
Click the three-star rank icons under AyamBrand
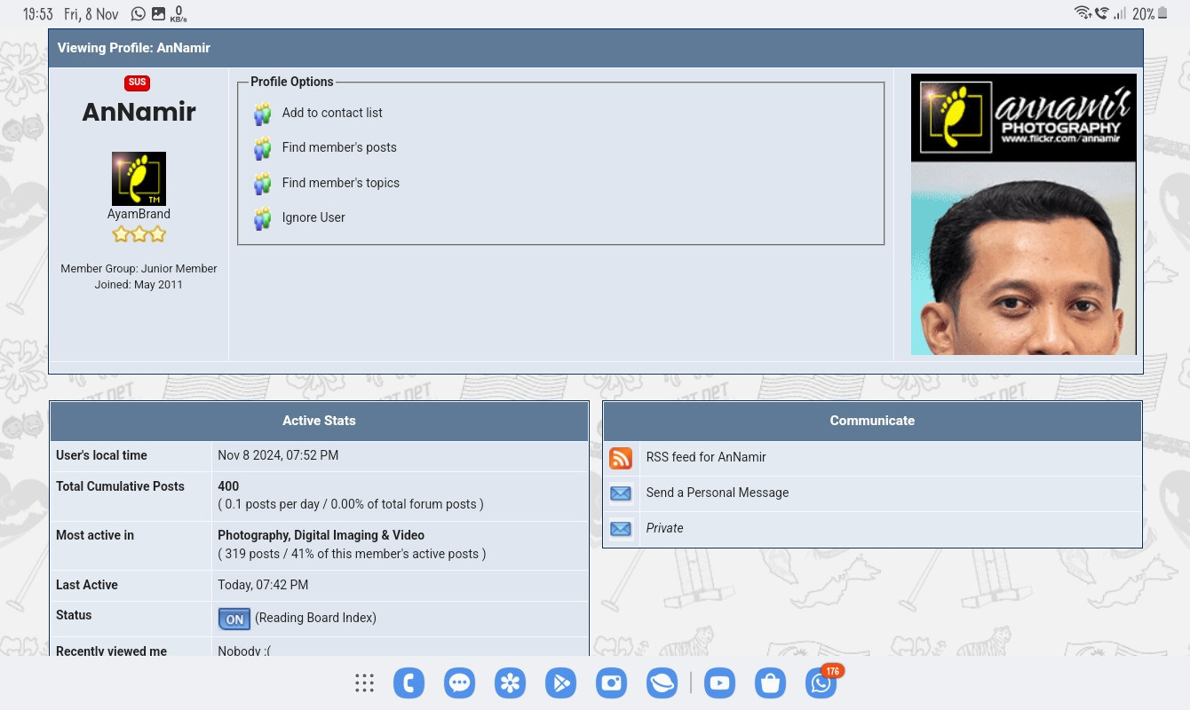(139, 234)
